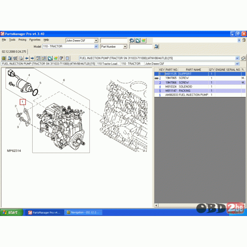Click the globe refresh icon in section toolbar

click(x=50, y=58)
